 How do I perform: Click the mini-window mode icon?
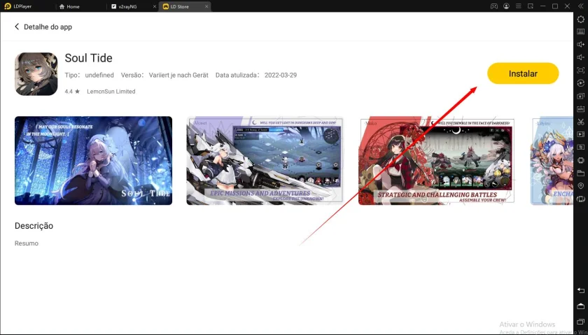pos(531,6)
